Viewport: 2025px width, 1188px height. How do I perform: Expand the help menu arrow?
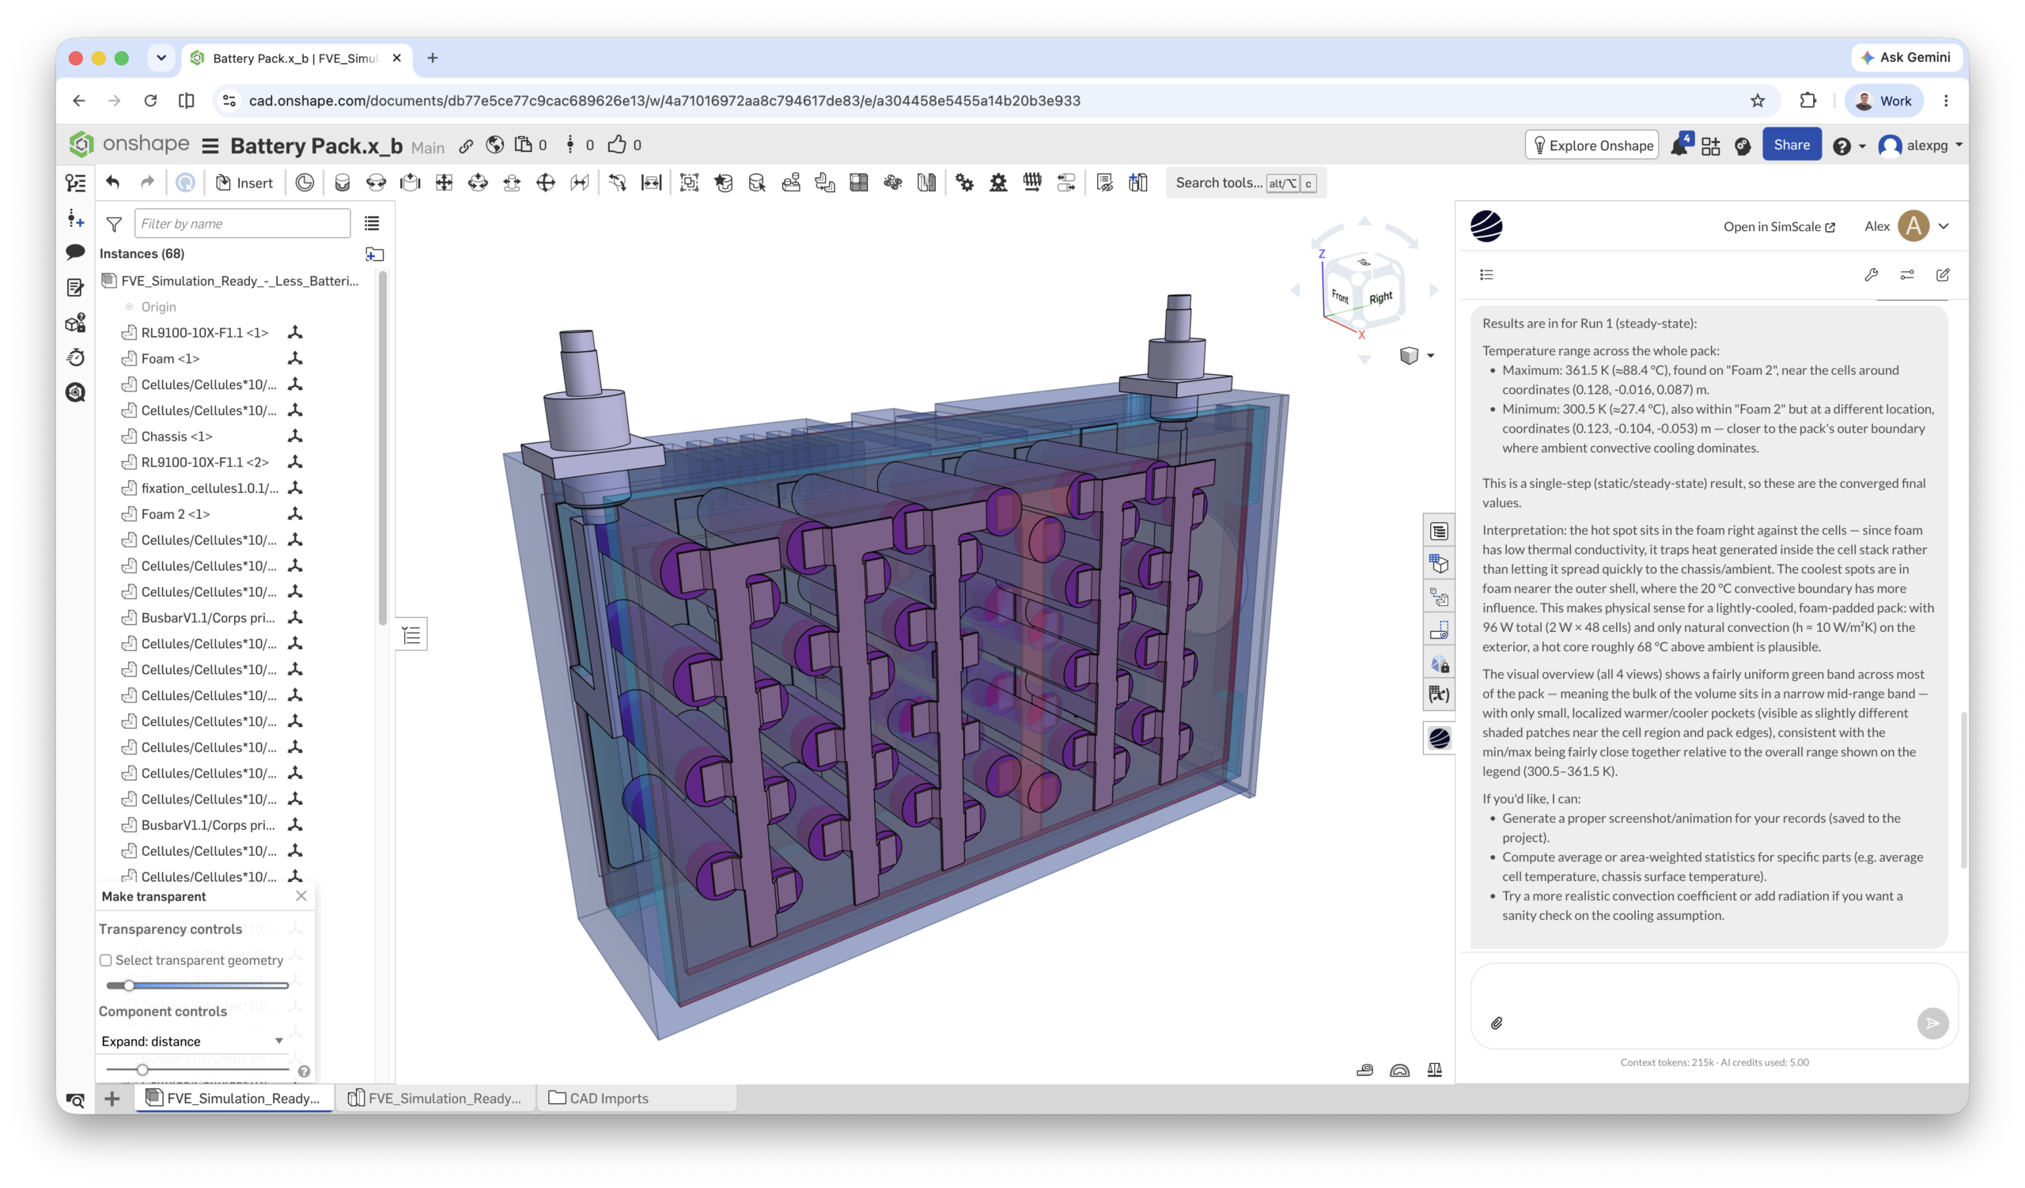click(1862, 146)
